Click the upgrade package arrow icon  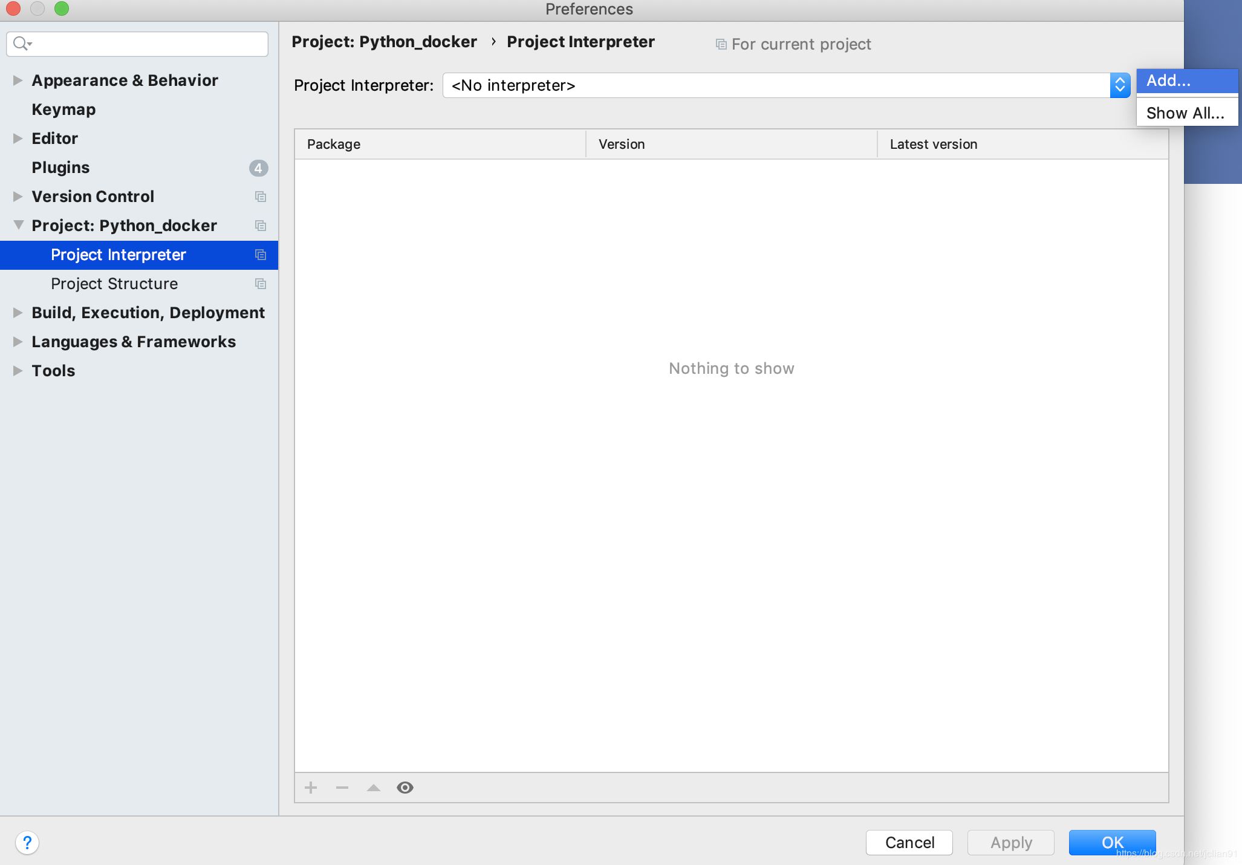(375, 788)
